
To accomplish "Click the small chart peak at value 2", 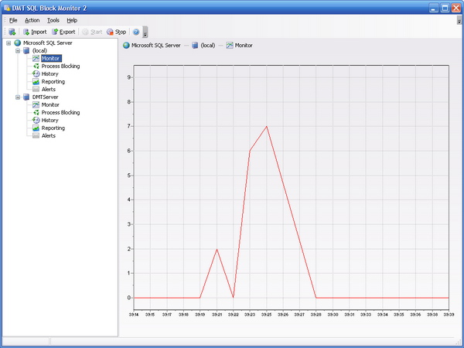I will tap(217, 249).
